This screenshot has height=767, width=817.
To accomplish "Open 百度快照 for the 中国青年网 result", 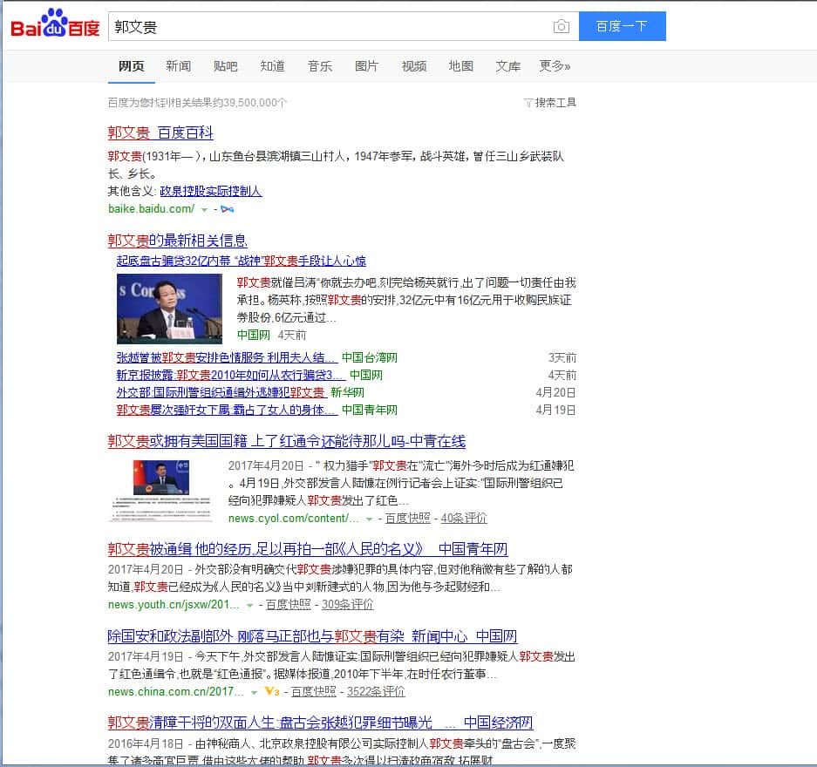I will (288, 604).
